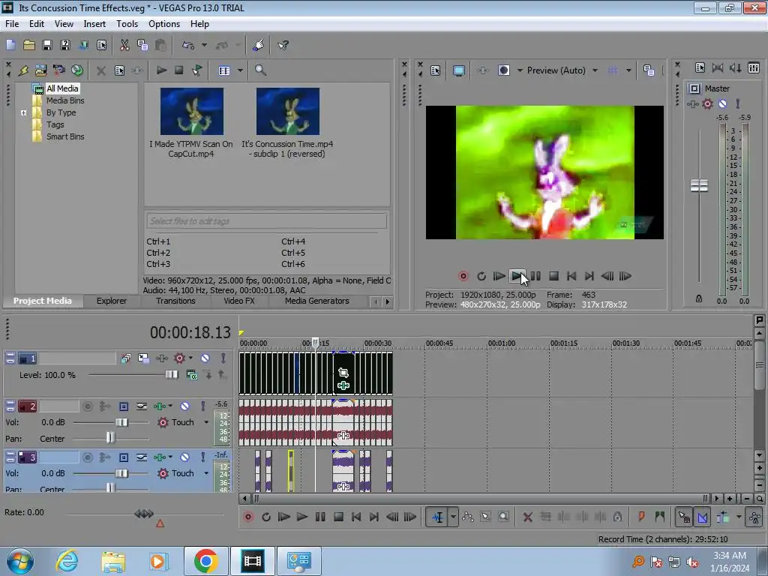Save the project with the floppy icon
Screen dimensions: 768x576
[x=47, y=45]
